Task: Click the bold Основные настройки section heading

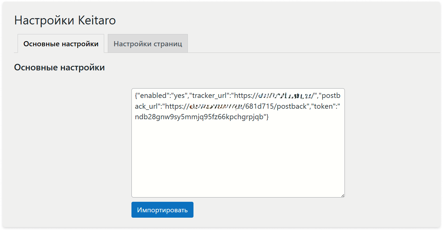Action: coord(59,68)
